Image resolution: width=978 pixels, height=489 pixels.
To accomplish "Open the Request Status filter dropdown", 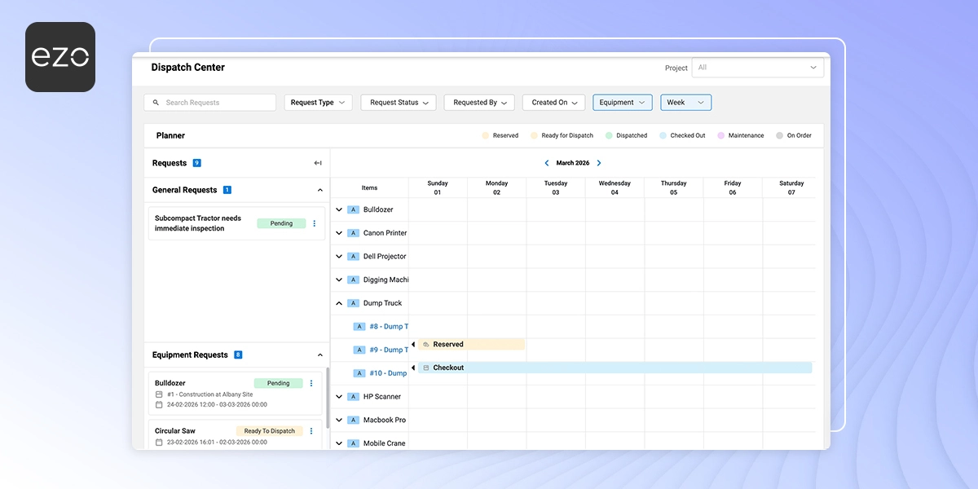I will 399,103.
